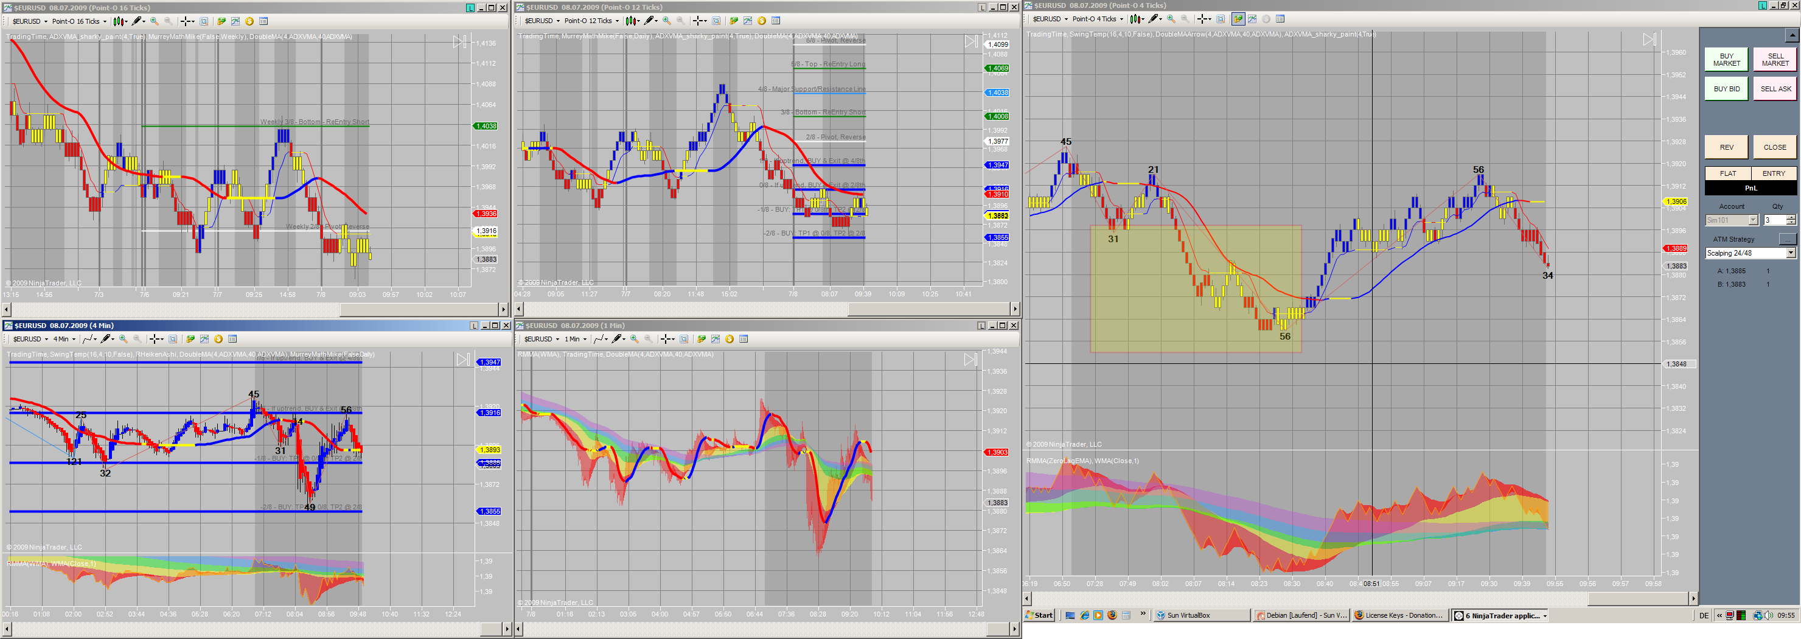Click horizontal scrollbar thumb of 4 Ticks chart
The image size is (1801, 639).
point(1637,598)
